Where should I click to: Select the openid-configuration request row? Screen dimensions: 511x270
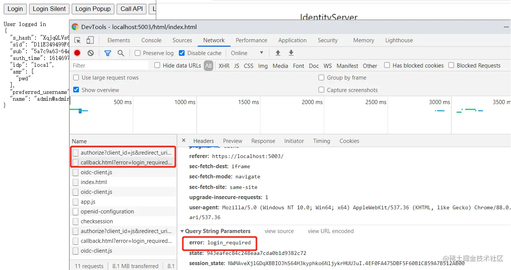[123, 212]
